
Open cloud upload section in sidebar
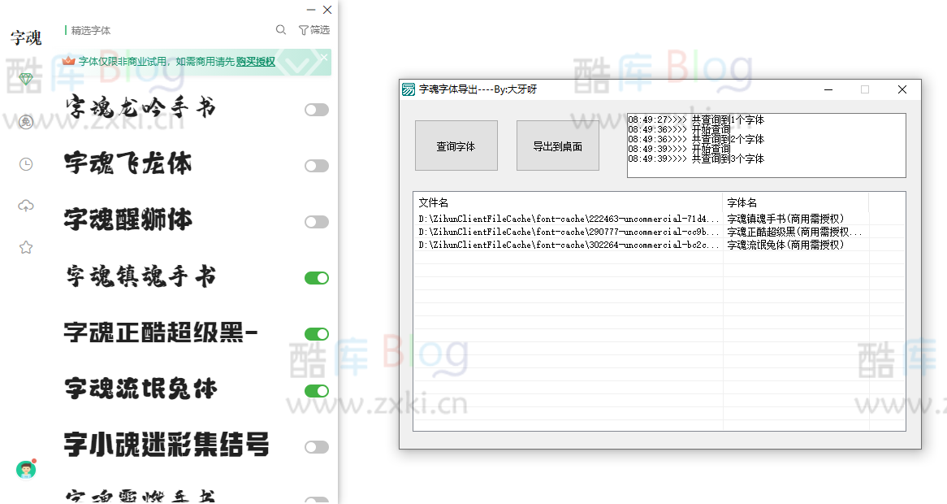click(27, 206)
